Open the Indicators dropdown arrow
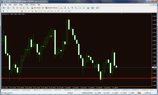The height and width of the screenshot is (95, 158). coord(90,8)
